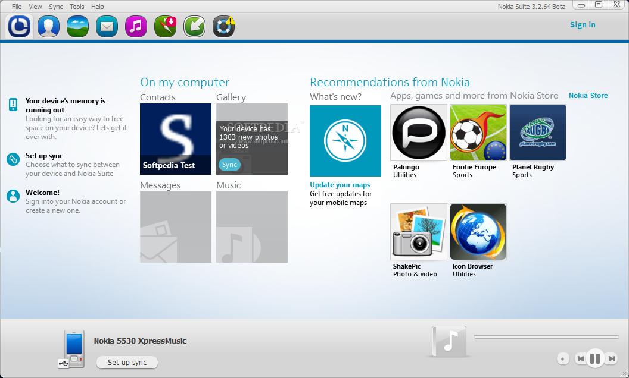Open the Music empty tile

(x=252, y=227)
